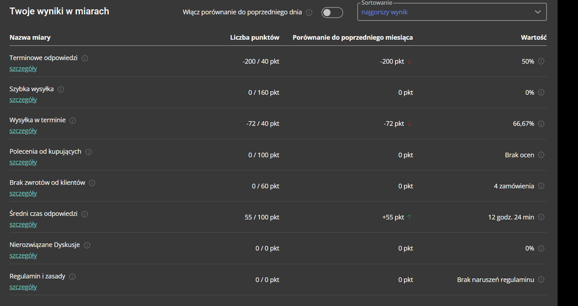Open szczegóły link under Średni czas odpowiedzi

coord(23,225)
